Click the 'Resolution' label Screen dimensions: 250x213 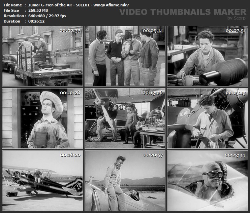[14, 16]
